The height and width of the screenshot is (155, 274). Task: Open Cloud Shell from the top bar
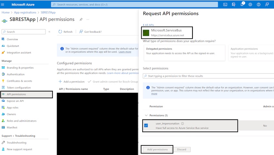click(225, 4)
